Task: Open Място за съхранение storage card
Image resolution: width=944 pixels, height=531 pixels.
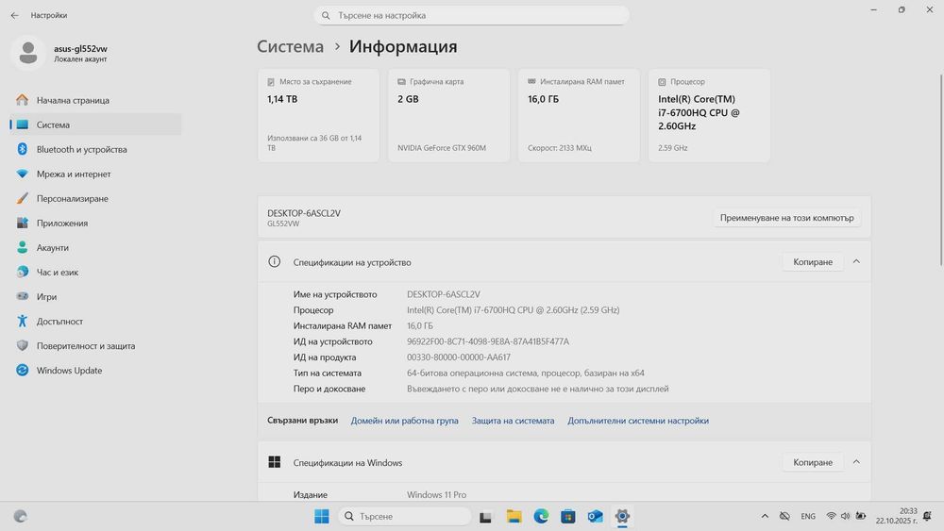Action: pyautogui.click(x=318, y=115)
